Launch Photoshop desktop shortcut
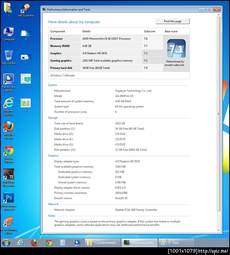 tap(8, 202)
